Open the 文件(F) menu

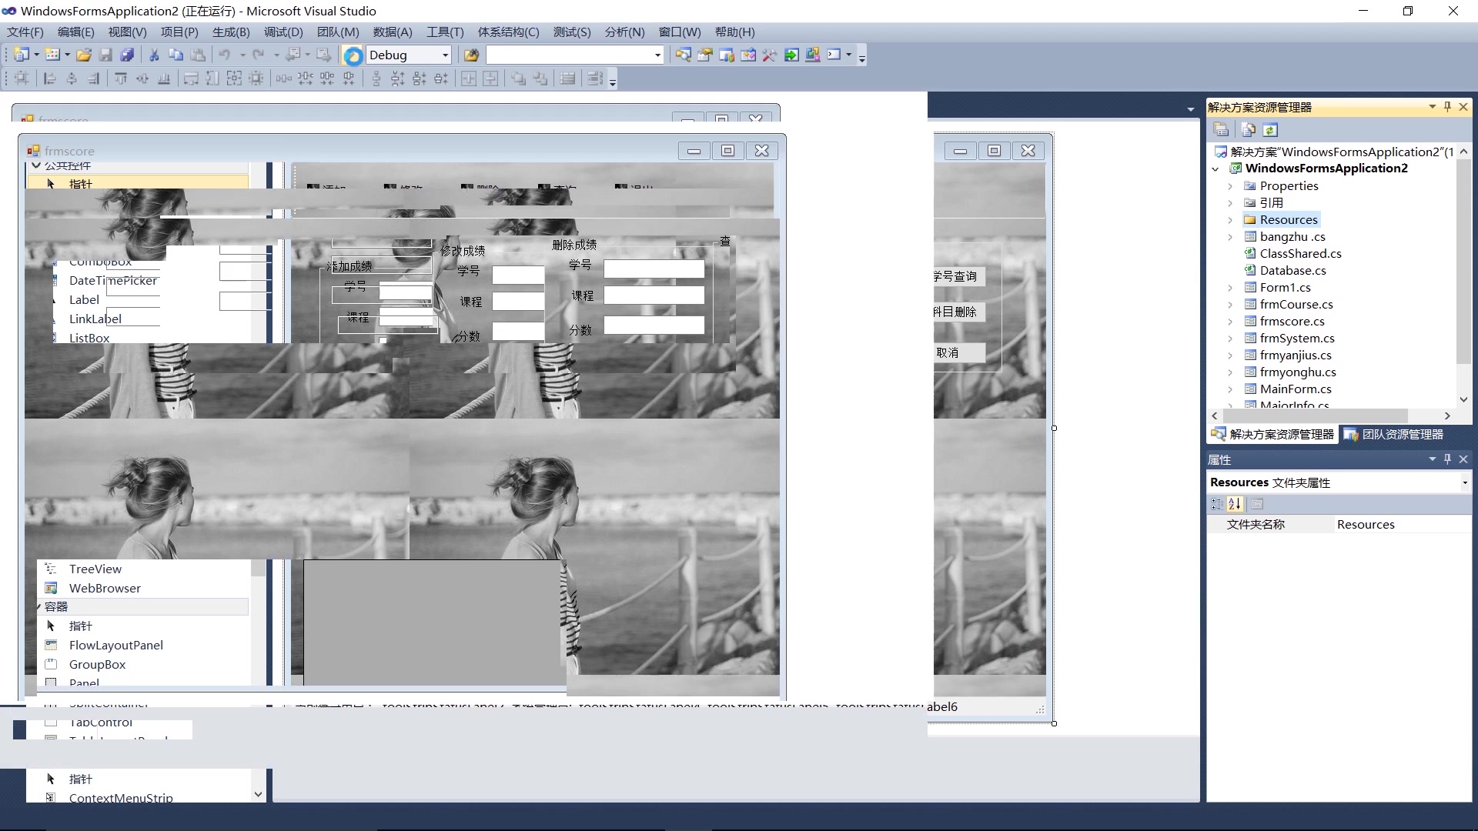[x=25, y=32]
